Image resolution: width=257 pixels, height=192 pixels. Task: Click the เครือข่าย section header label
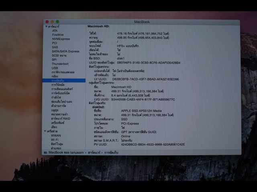[x=52, y=131]
